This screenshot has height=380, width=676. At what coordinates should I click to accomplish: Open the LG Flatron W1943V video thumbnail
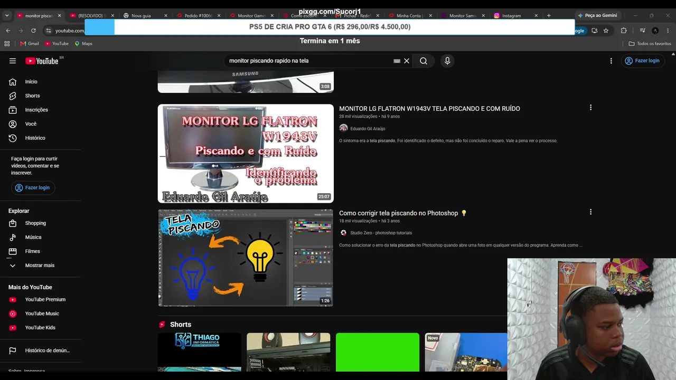tap(246, 154)
